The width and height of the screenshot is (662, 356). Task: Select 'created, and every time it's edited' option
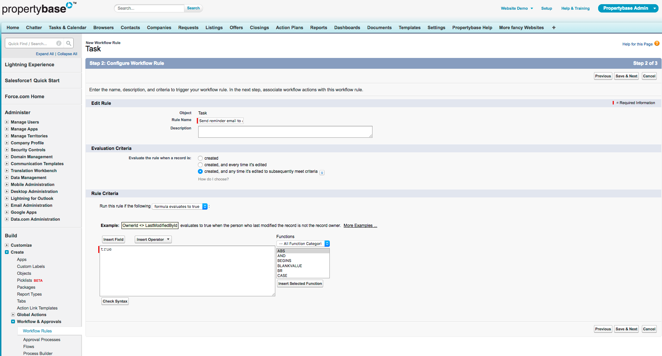coord(200,165)
